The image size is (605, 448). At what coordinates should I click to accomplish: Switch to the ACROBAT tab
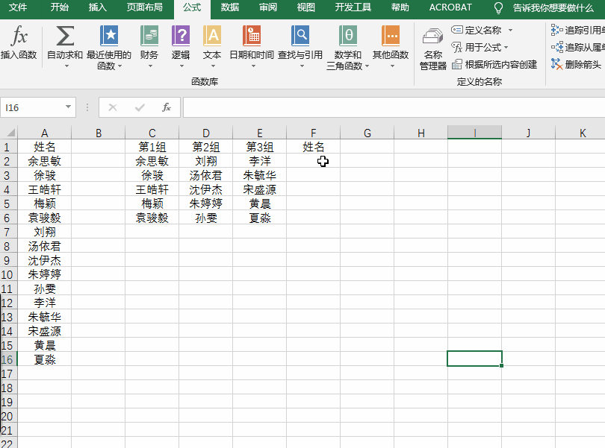[450, 7]
